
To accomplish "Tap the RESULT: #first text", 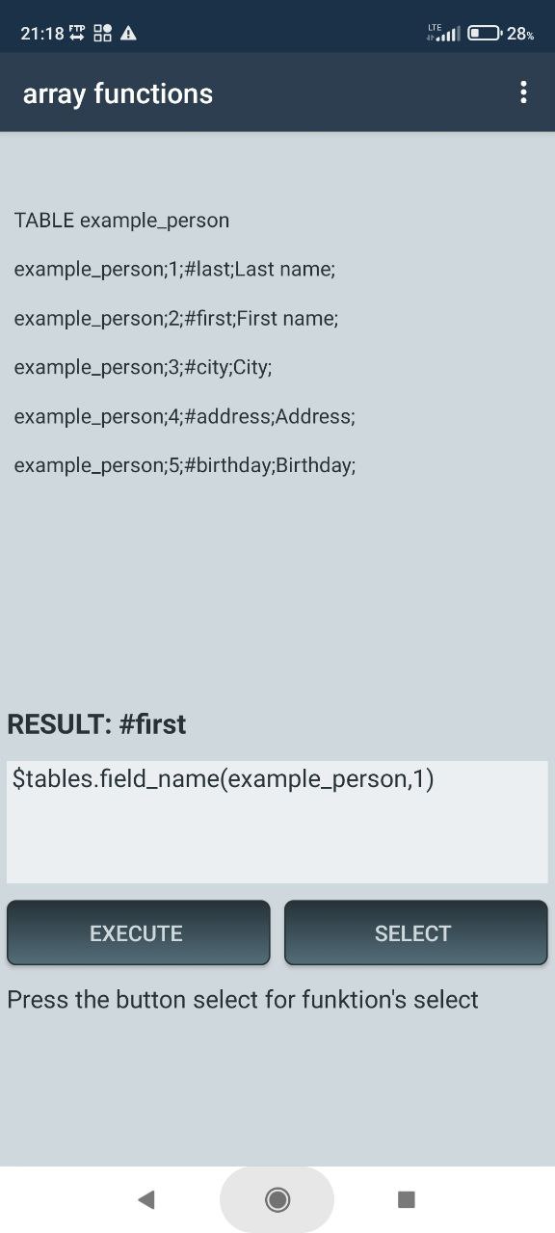I will [x=96, y=724].
